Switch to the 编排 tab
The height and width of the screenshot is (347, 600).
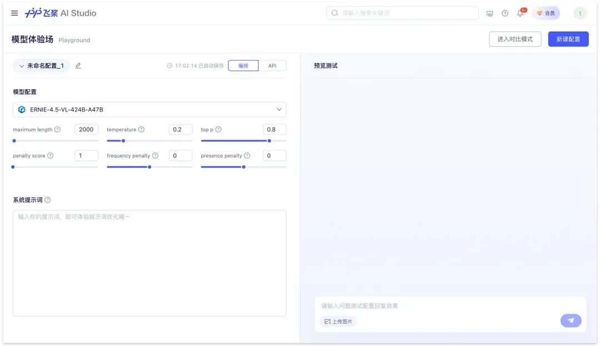pos(243,65)
